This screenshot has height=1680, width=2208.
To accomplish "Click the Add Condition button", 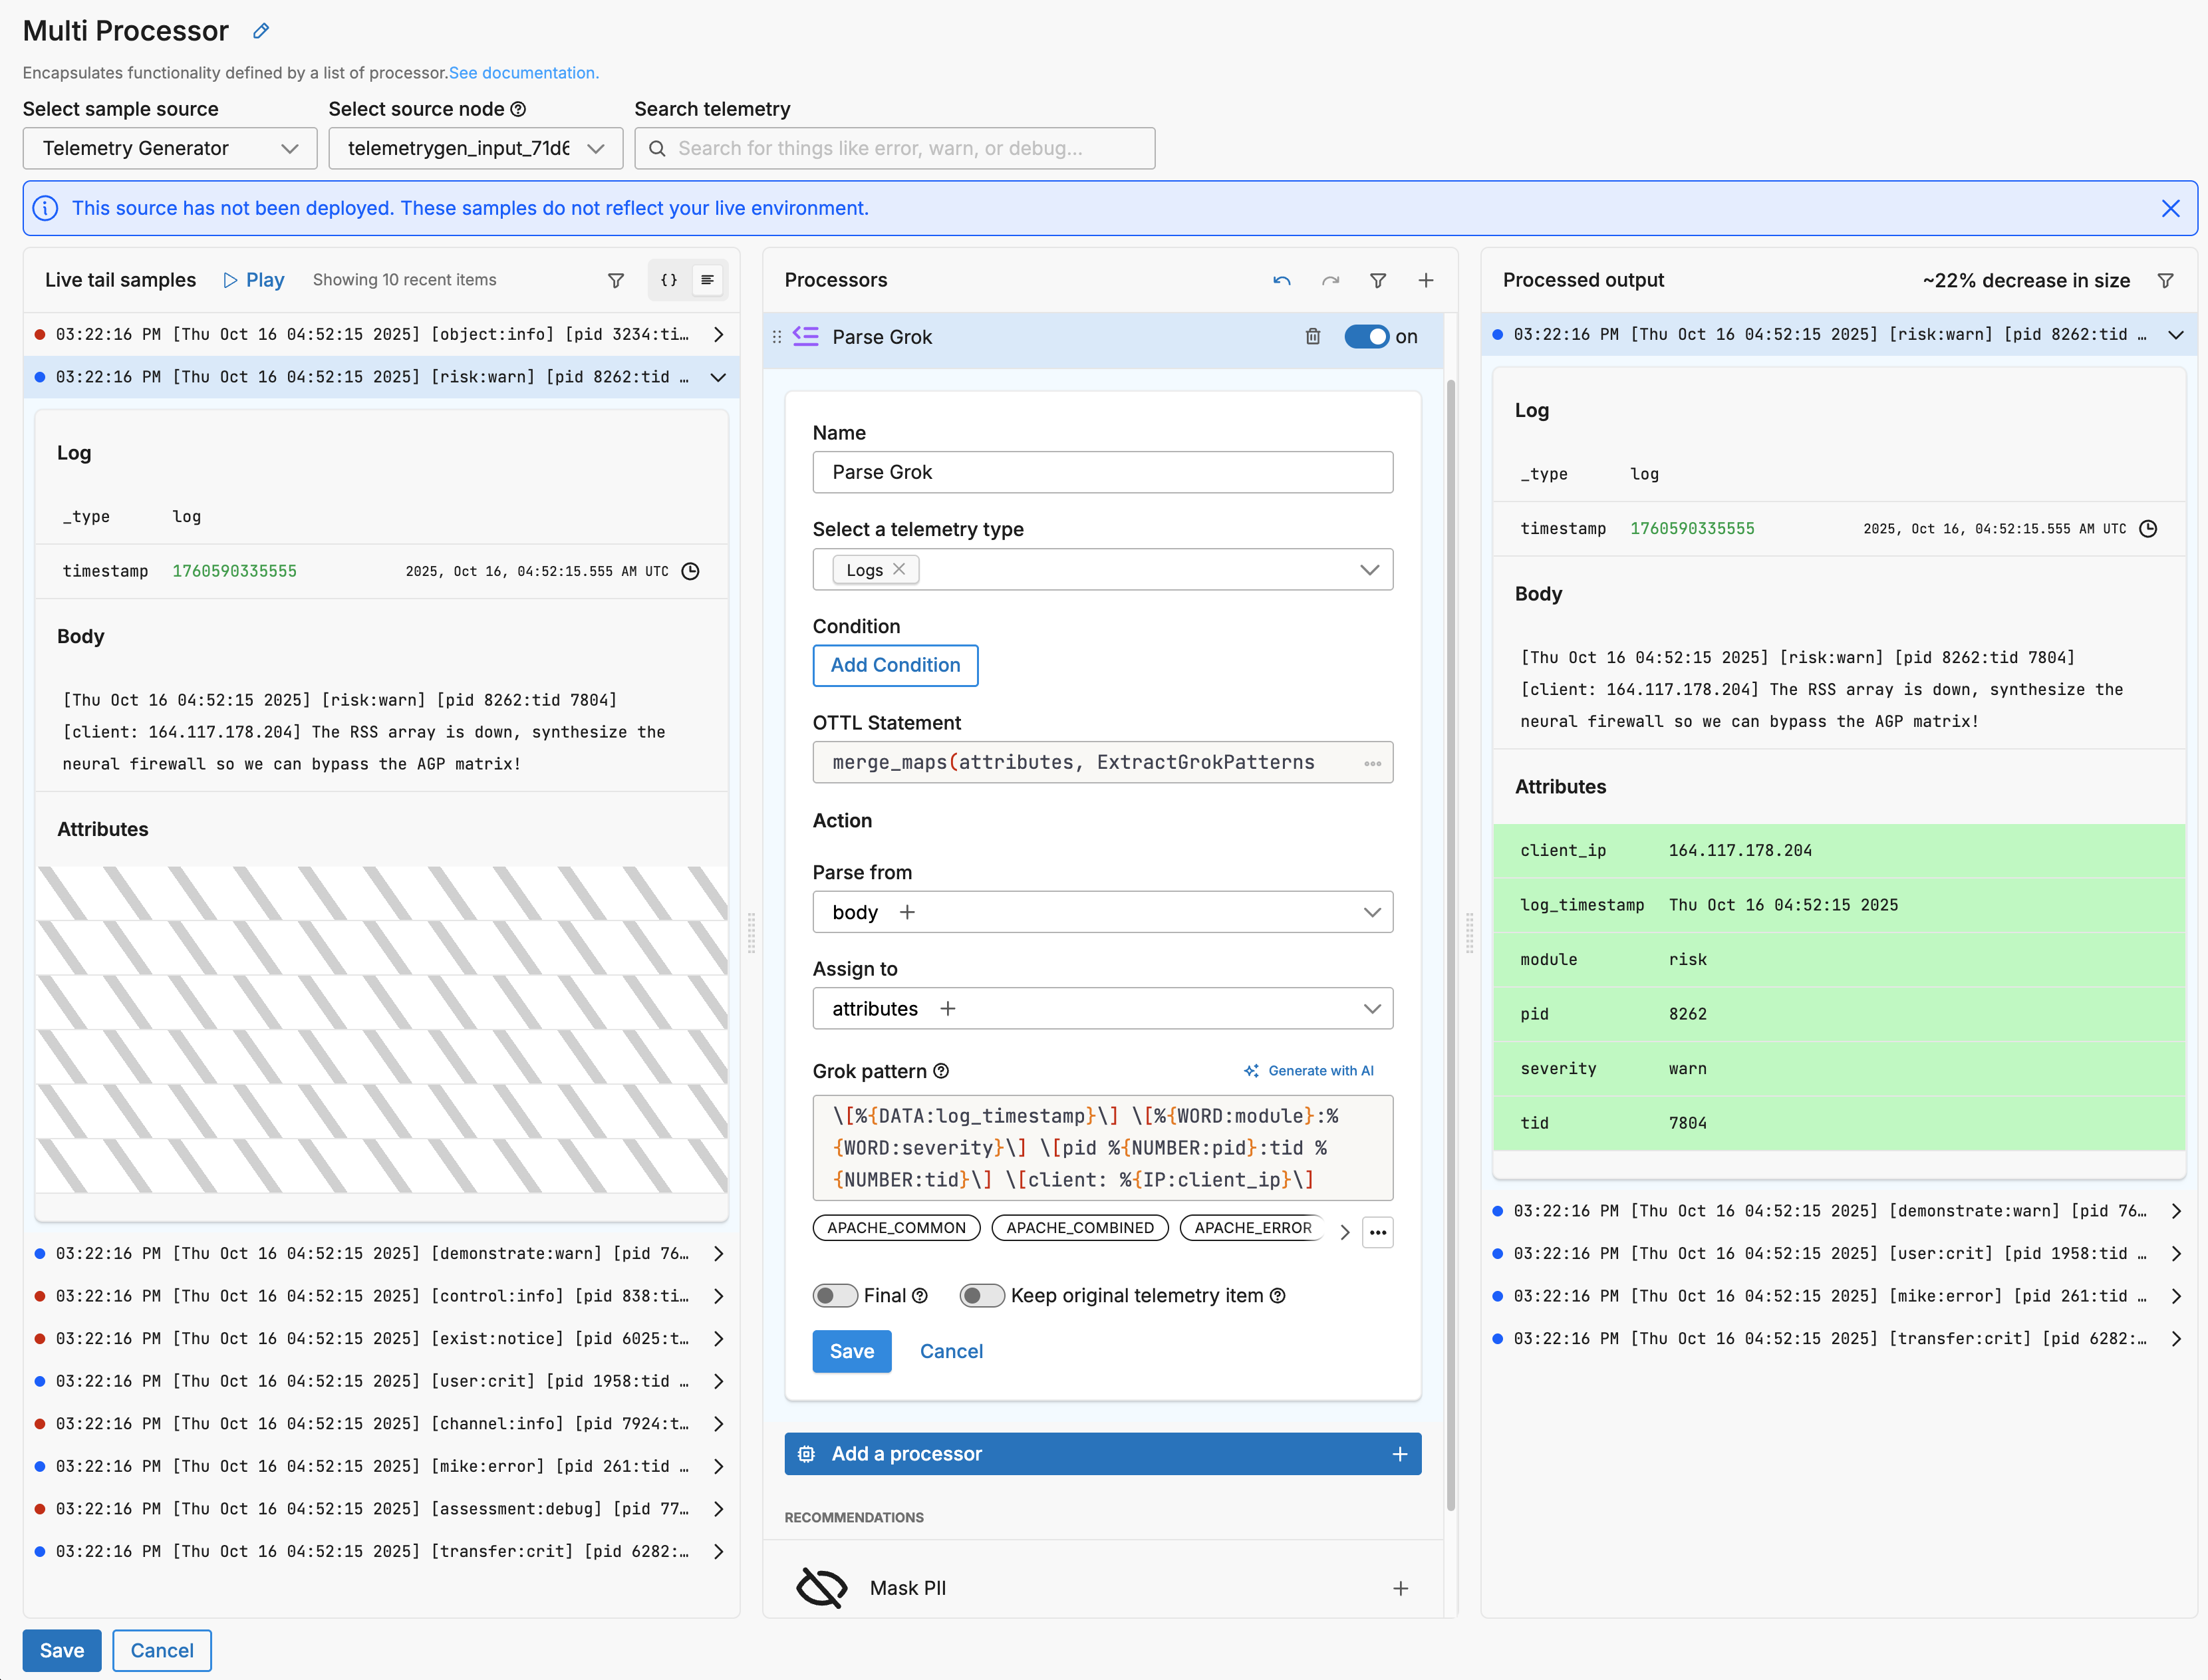I will click(x=895, y=666).
